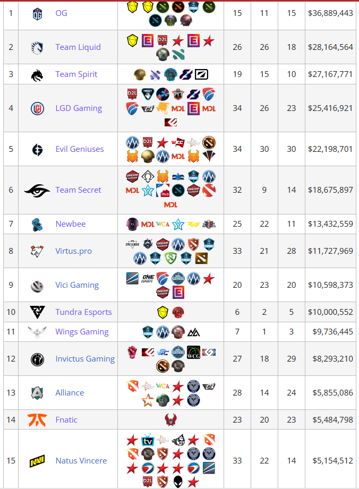Click OG's earnings amount $36,889,443
Screen dimensions: 359x489
tap(330, 13)
